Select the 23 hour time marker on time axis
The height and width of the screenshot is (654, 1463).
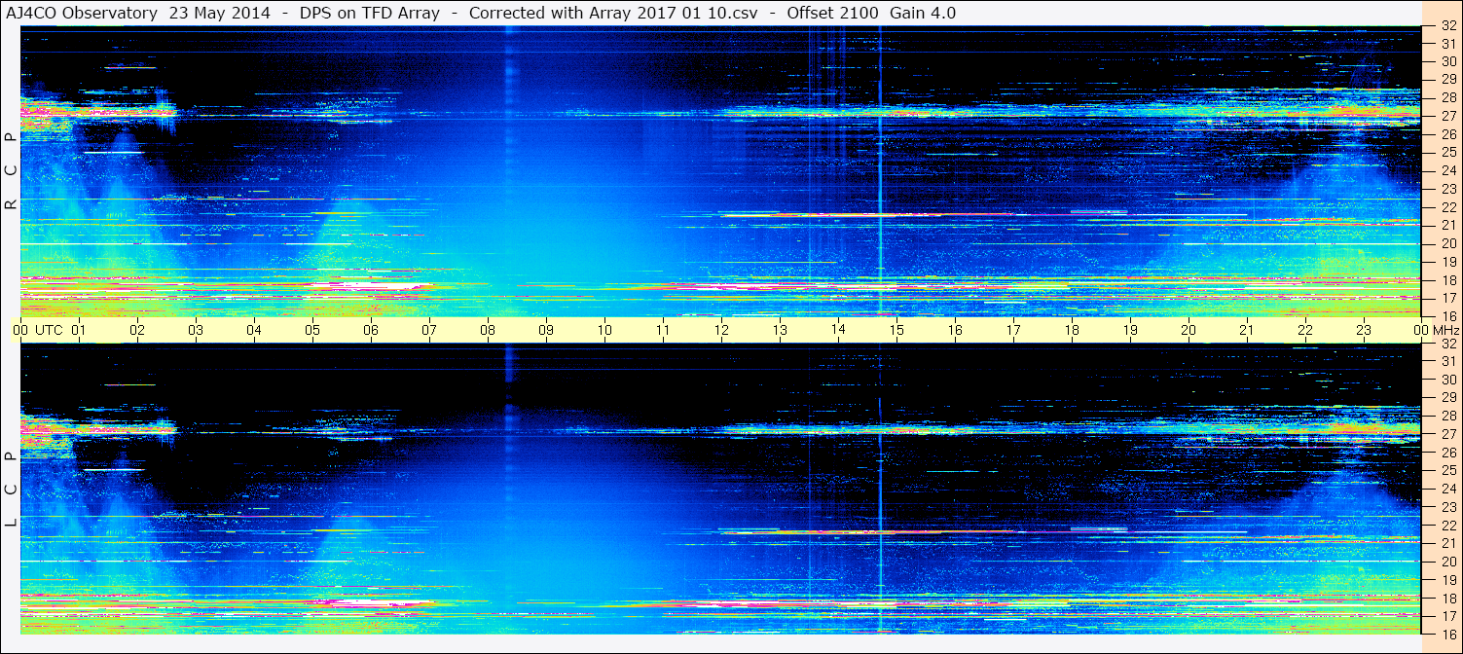pyautogui.click(x=1364, y=330)
